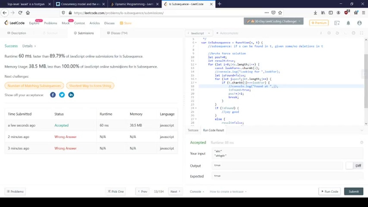Viewport: 368px width, 207px height.
Task: Open the bottom Problems list button
Action: [x=15, y=191]
